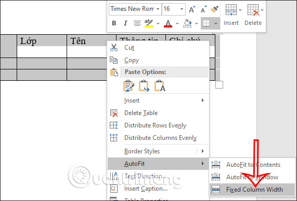Select Fixed Column Width option
Viewport: 297px width, 201px height.
252,190
